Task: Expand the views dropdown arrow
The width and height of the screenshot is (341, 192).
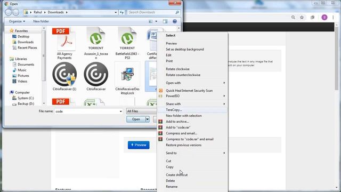Action: [x=156, y=21]
